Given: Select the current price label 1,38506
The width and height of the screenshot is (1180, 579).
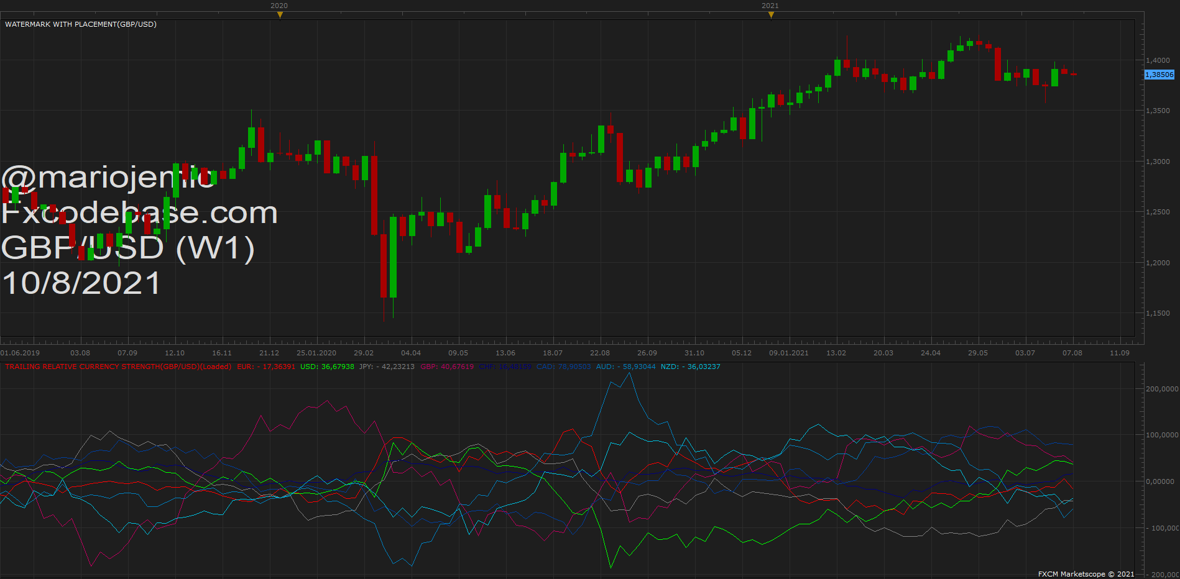Looking at the screenshot, I should 1159,75.
